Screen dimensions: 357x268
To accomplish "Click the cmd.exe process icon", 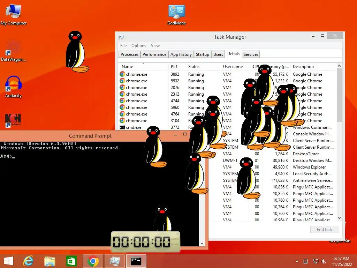I will tap(122, 127).
